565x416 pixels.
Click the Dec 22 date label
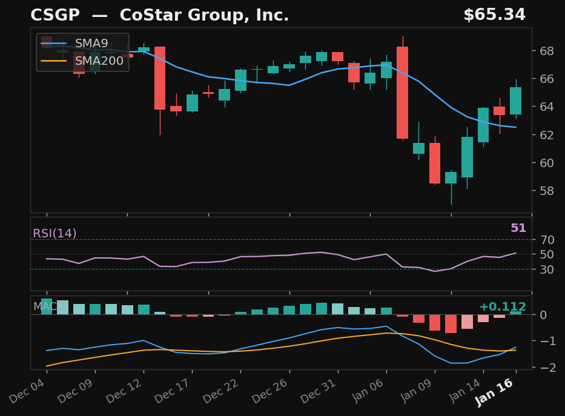pyautogui.click(x=221, y=391)
